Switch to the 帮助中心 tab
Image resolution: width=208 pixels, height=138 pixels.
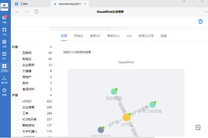114,36
